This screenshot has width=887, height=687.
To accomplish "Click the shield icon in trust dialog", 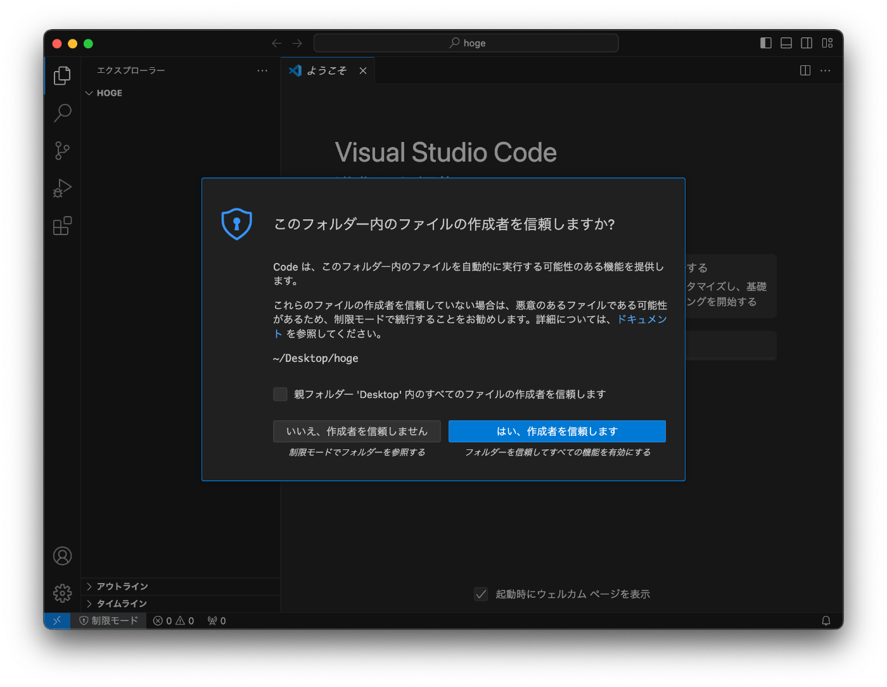I will 236,224.
